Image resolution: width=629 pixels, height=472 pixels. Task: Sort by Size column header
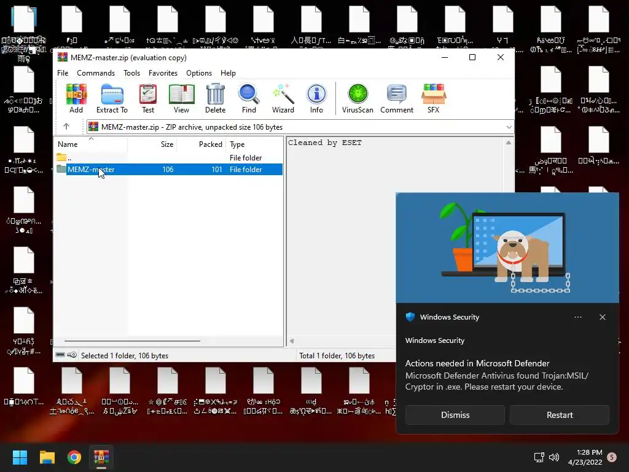click(152, 144)
